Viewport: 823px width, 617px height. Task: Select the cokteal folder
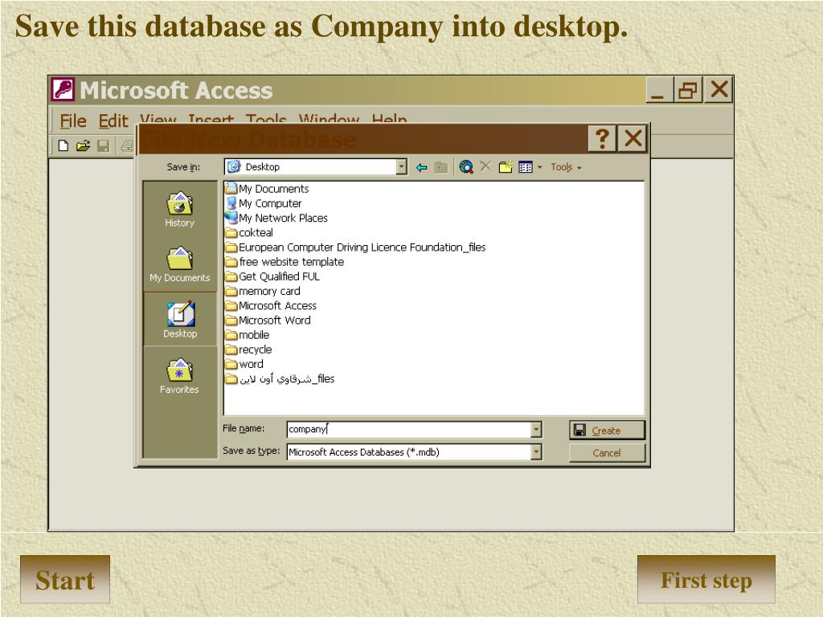coord(249,232)
